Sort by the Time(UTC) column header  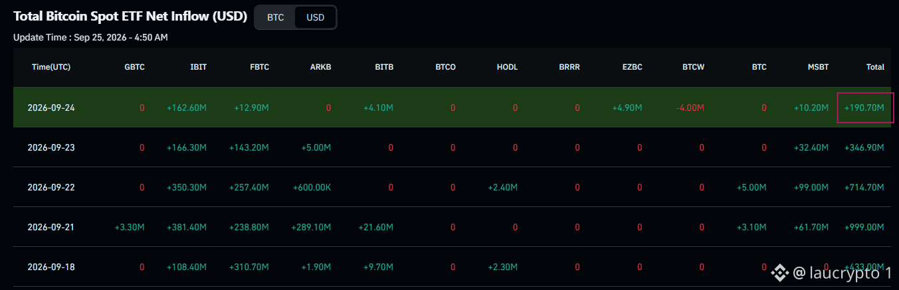[x=51, y=67]
